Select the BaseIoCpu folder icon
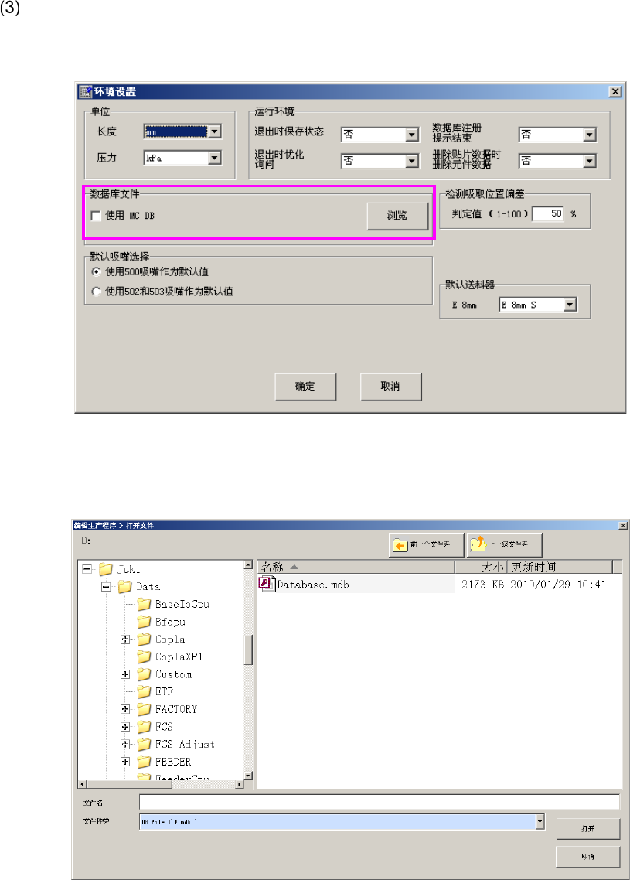The width and height of the screenshot is (630, 880). (x=145, y=604)
